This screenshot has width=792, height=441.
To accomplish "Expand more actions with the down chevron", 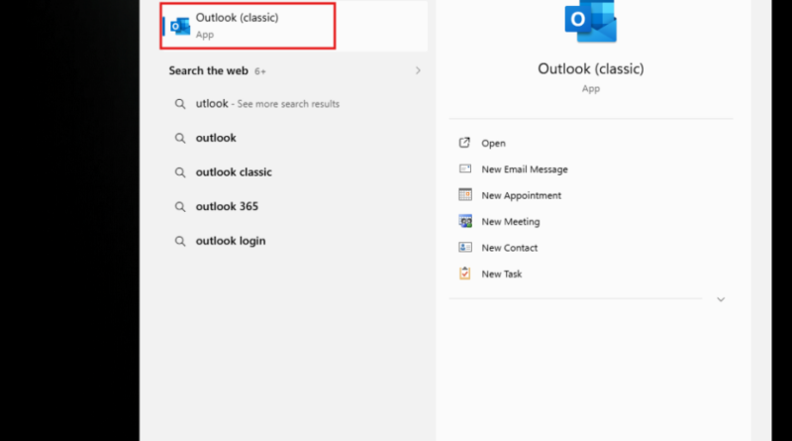I will coord(721,299).
